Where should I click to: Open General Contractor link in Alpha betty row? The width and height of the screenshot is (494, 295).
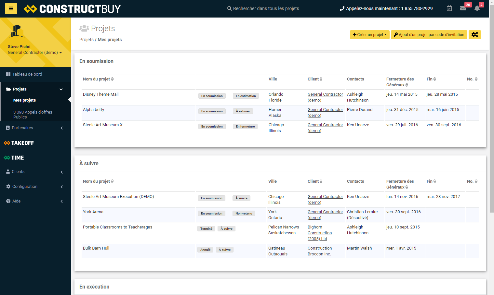[x=325, y=113]
